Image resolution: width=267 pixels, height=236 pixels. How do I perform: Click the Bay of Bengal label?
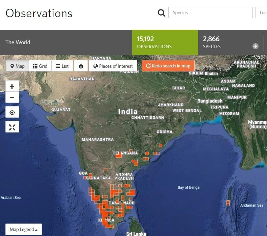[x=189, y=187]
